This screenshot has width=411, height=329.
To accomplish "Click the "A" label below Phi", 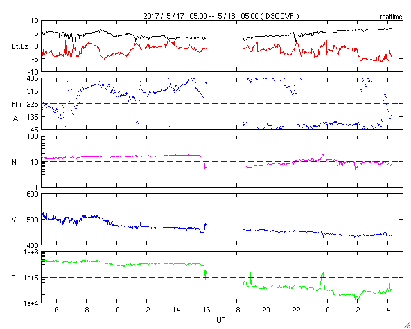I will click(15, 119).
